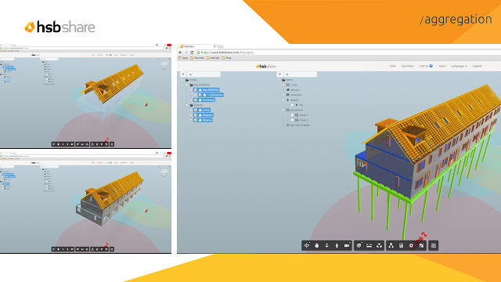Click the rightmost grid toolbar icon
Image resolution: width=501 pixels, height=282 pixels.
[433, 245]
